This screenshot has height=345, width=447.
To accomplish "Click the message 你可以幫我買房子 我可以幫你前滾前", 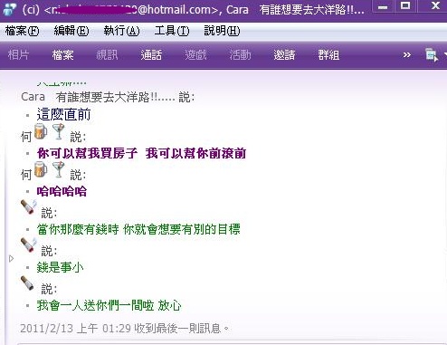I will (141, 153).
